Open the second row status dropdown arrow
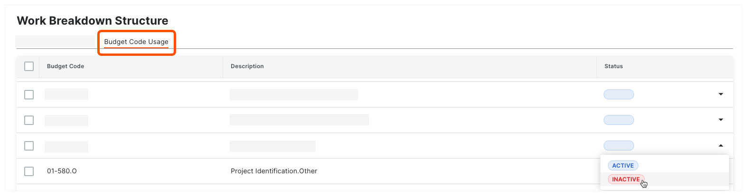747x196 pixels. 720,120
